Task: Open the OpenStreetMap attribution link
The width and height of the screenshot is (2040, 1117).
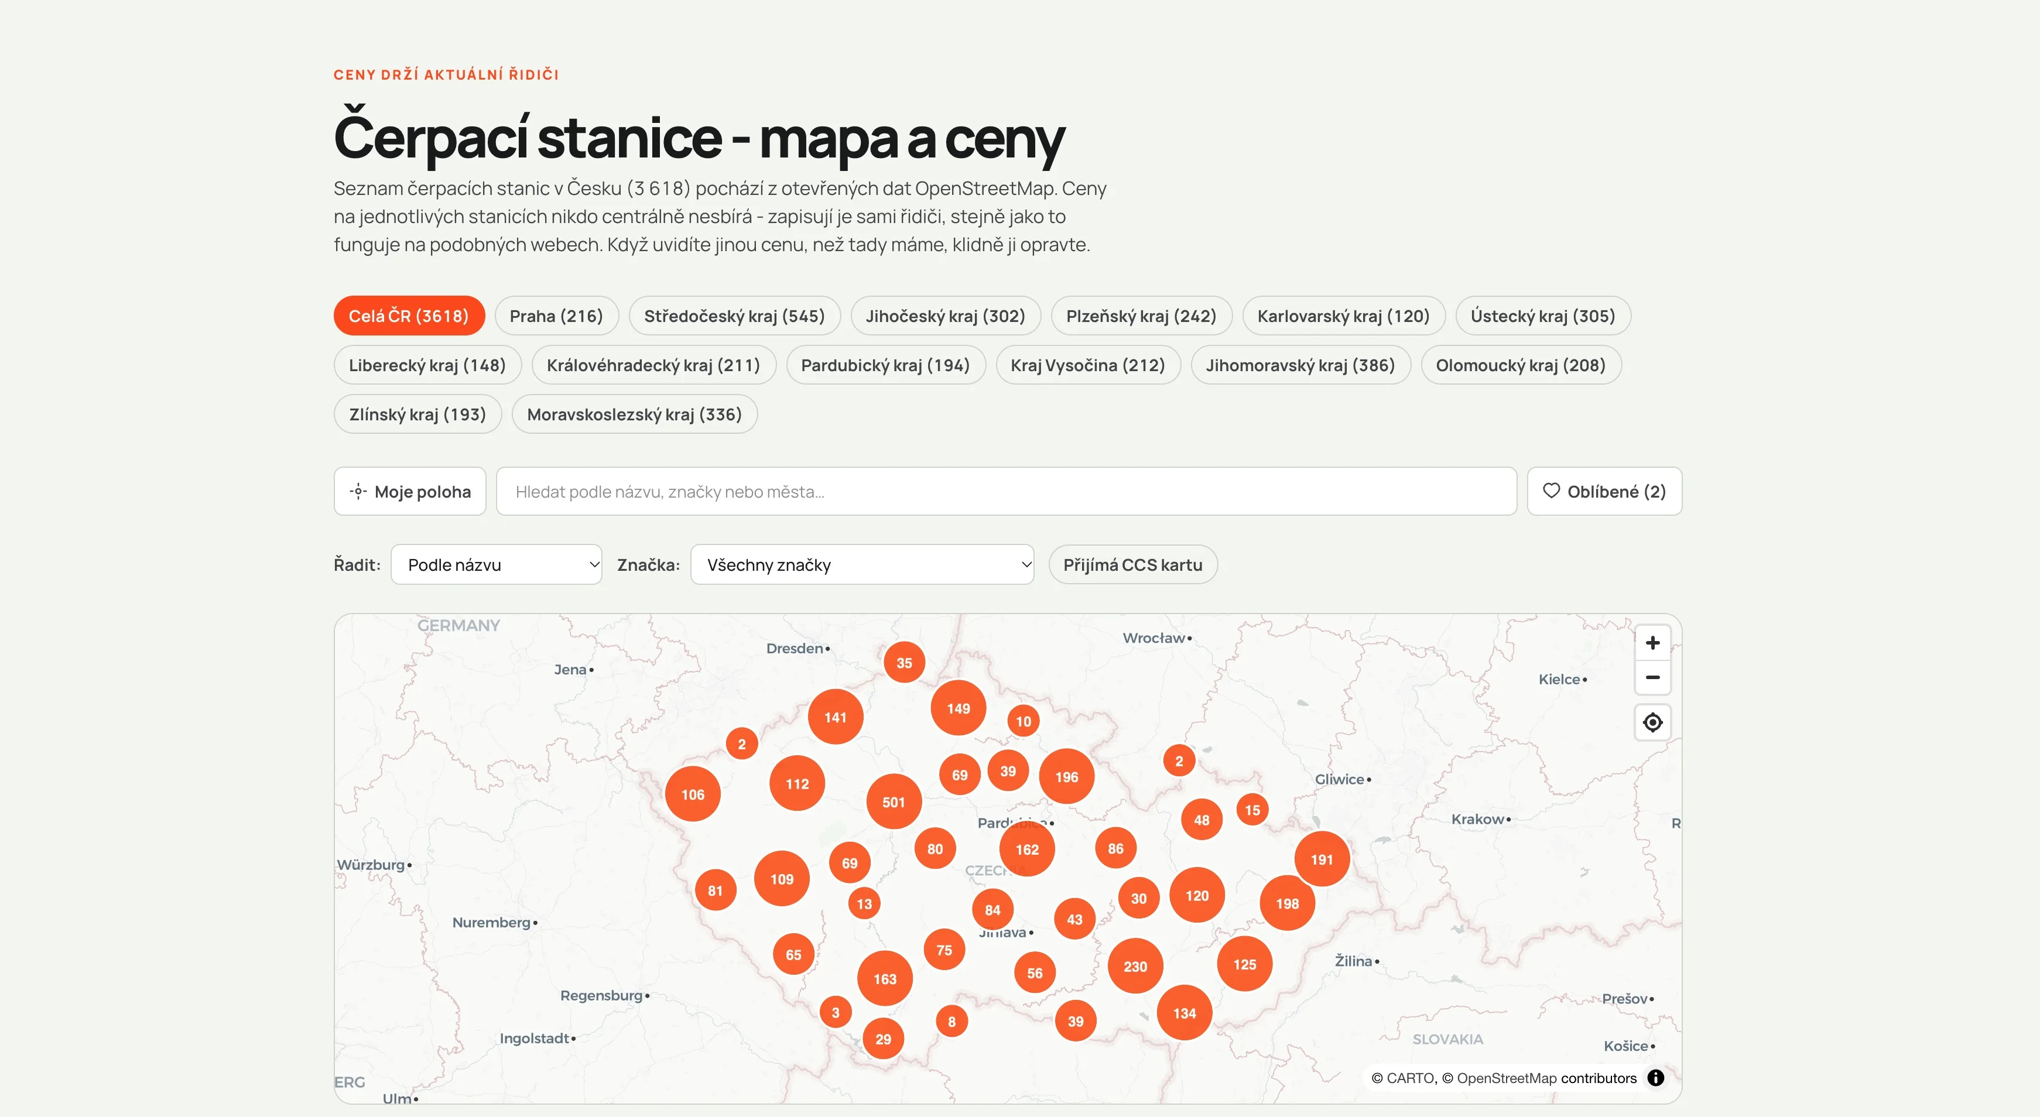Action: coord(1507,1078)
